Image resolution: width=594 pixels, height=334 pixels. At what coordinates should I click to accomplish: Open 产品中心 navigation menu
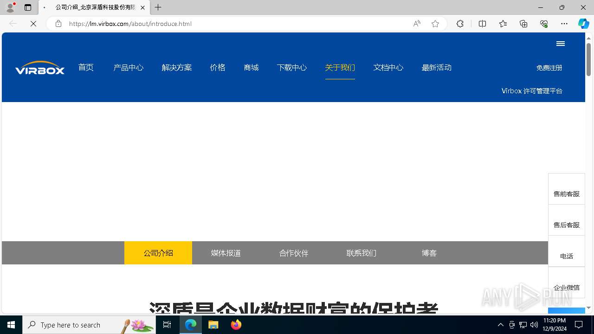point(129,68)
